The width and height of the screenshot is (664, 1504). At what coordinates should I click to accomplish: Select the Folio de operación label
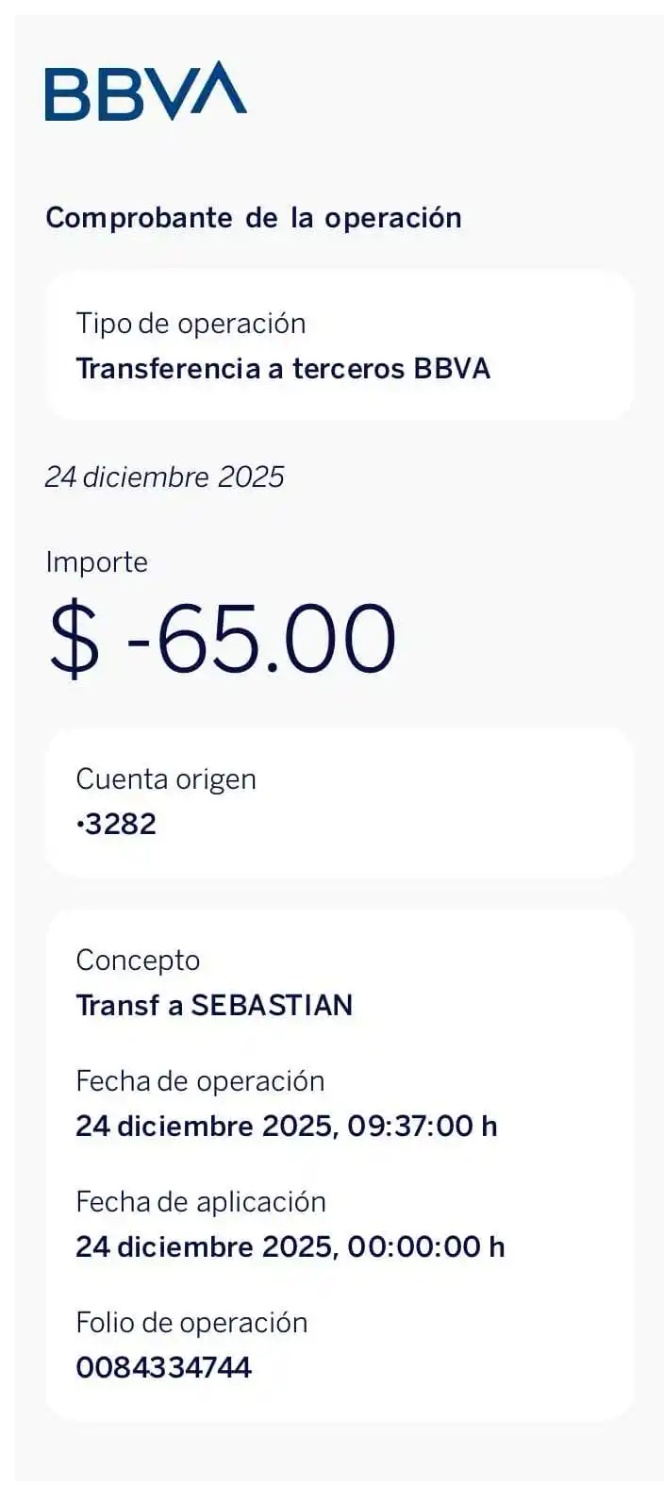pos(191,1323)
